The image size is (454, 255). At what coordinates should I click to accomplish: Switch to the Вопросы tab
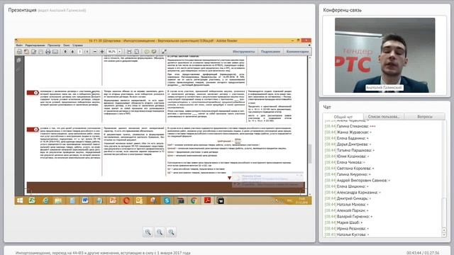(x=425, y=116)
